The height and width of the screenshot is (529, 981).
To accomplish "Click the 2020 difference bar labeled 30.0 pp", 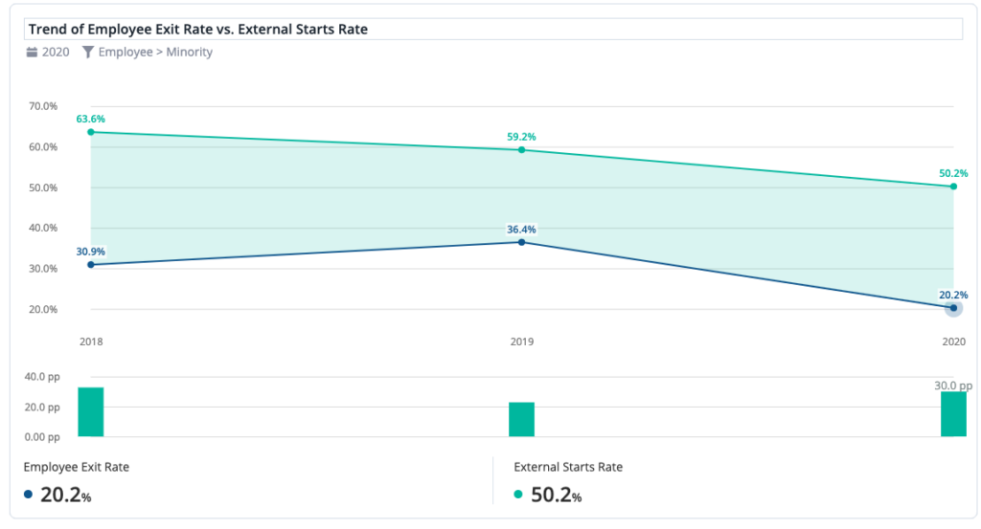I will (953, 414).
